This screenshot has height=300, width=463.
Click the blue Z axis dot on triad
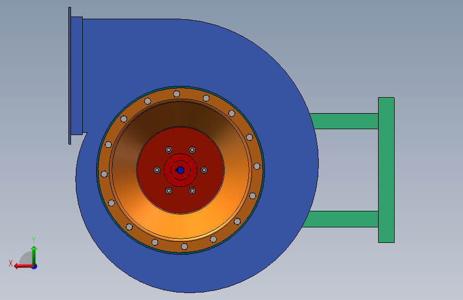[x=35, y=267]
